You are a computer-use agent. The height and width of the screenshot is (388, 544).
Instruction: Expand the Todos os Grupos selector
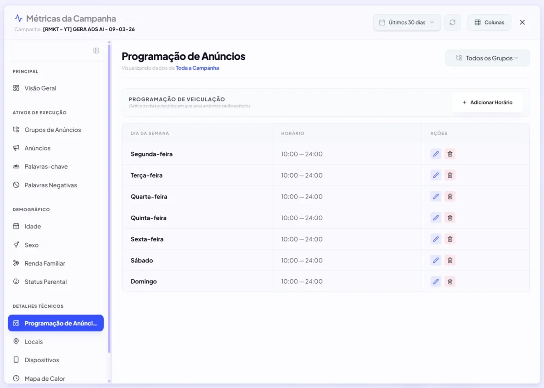coord(487,58)
